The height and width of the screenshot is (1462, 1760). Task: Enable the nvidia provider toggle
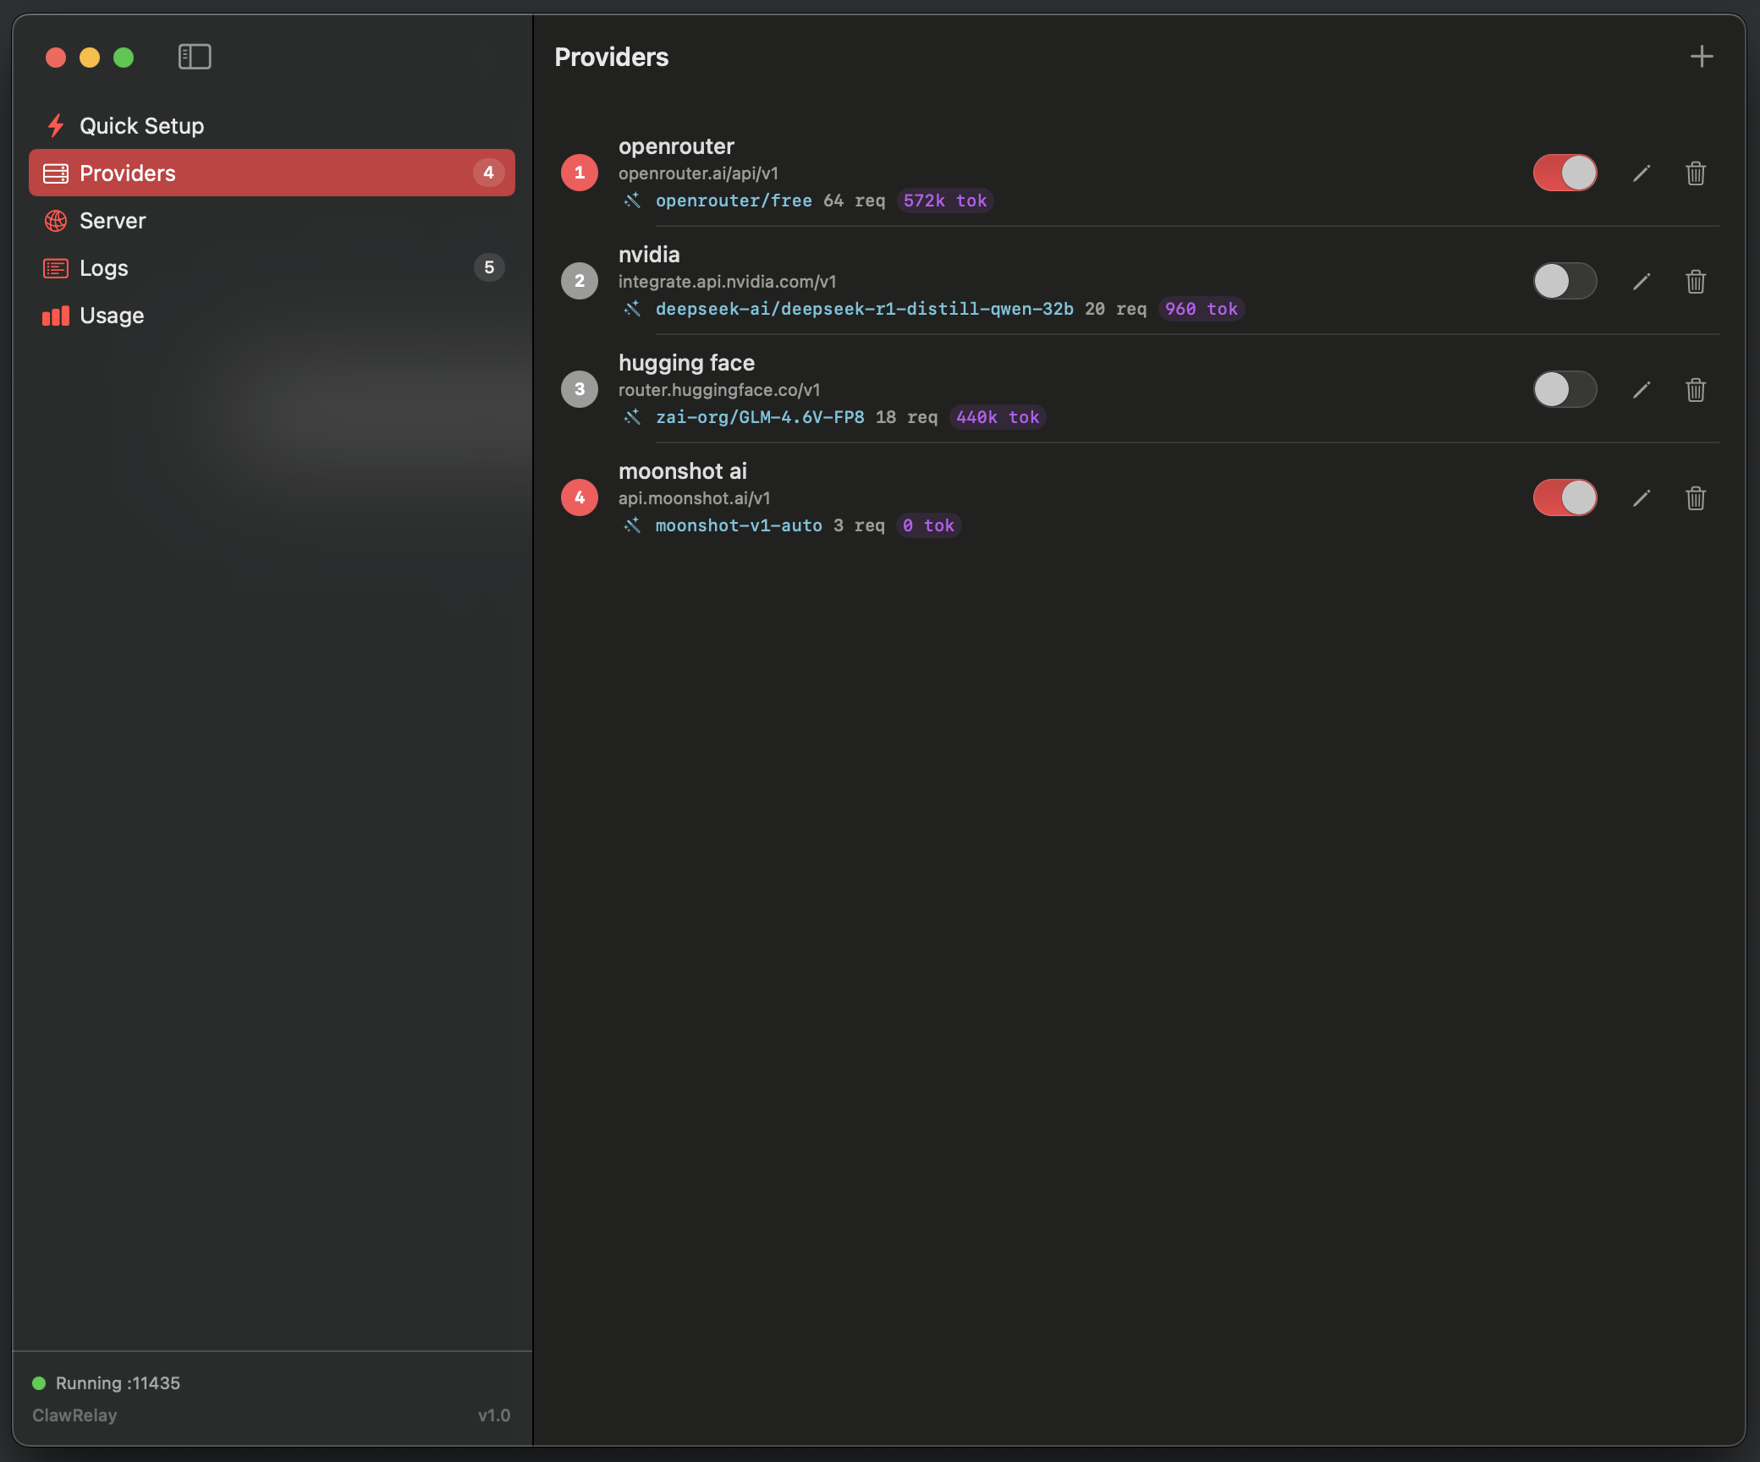[x=1565, y=281]
